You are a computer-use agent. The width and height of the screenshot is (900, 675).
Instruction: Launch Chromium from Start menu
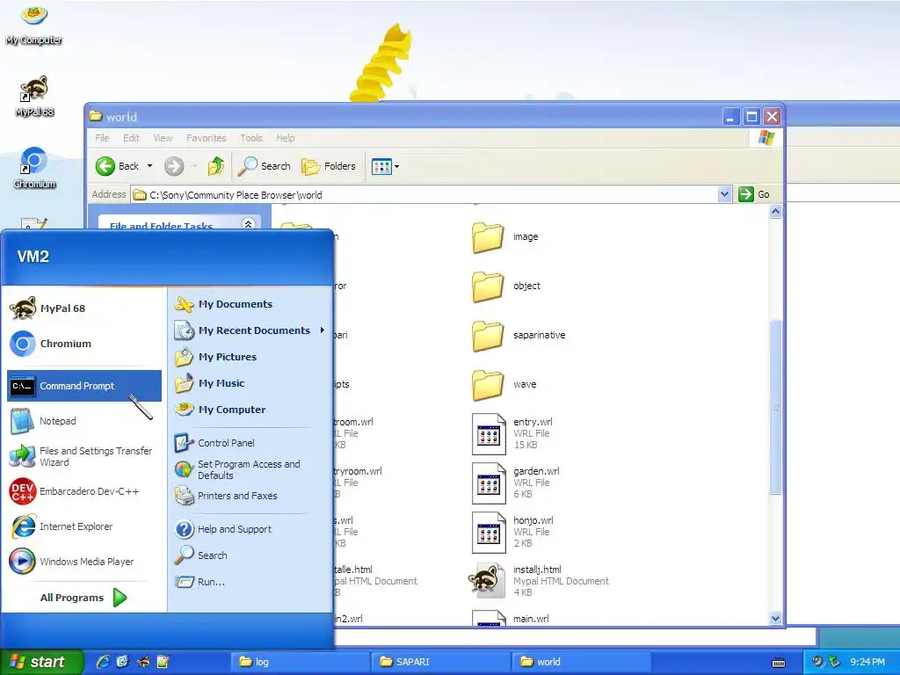click(x=83, y=344)
